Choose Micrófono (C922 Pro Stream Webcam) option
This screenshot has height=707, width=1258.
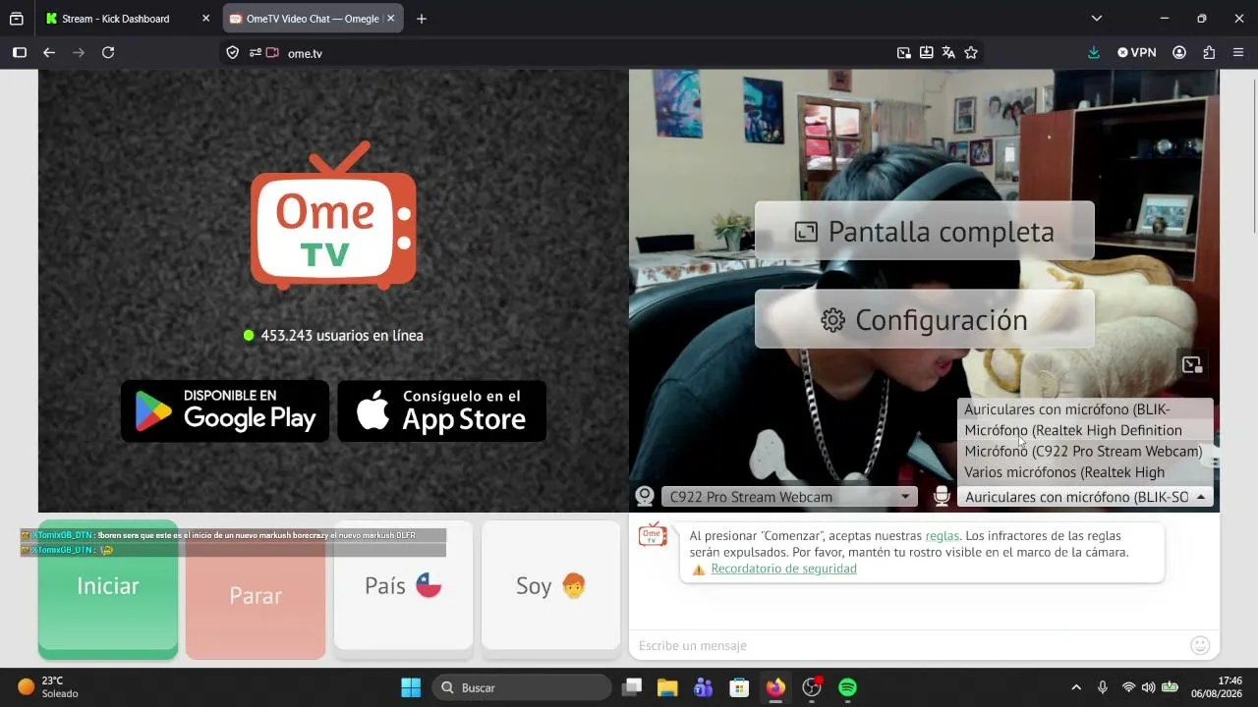point(1085,452)
